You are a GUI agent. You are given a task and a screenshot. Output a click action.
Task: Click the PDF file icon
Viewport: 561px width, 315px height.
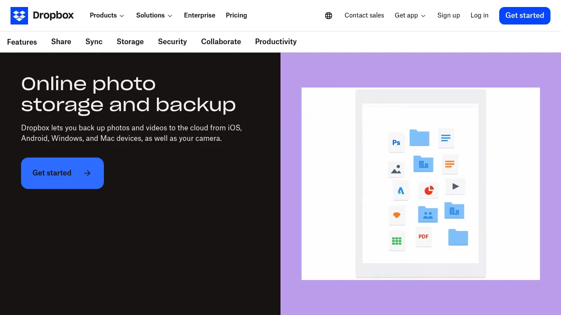tap(424, 237)
